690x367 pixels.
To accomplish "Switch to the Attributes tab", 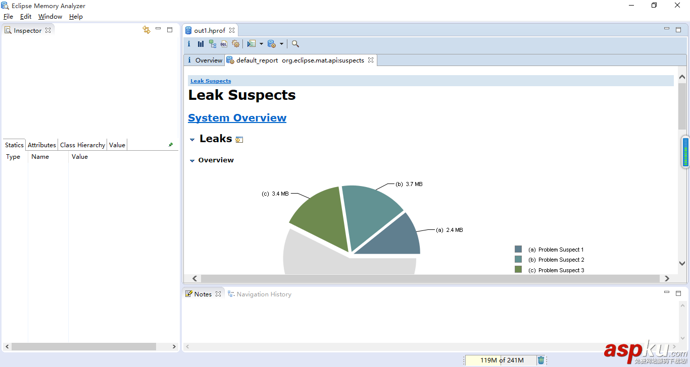I will pyautogui.click(x=42, y=145).
